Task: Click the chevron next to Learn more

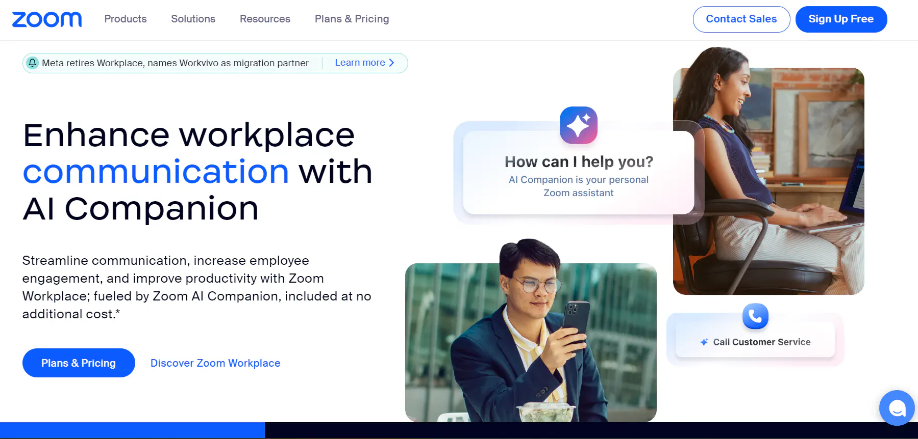Action: [x=391, y=63]
